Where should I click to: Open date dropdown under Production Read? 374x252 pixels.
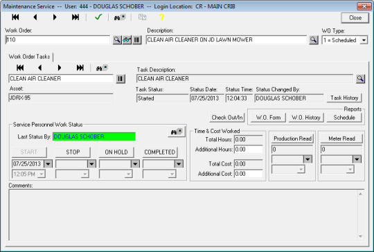click(x=308, y=159)
